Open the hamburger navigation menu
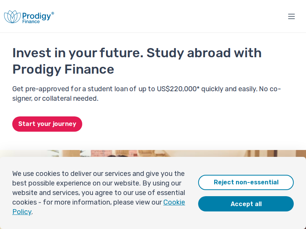The height and width of the screenshot is (229, 306). pos(291,16)
